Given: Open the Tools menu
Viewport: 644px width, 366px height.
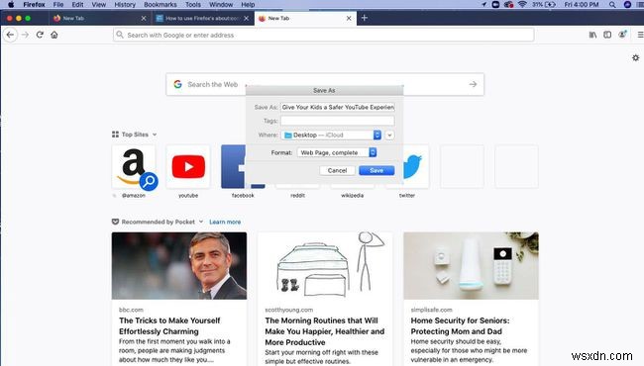Looking at the screenshot, I should (193, 5).
